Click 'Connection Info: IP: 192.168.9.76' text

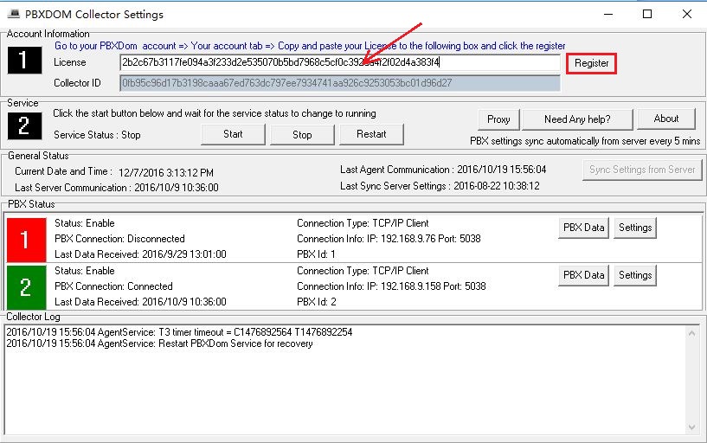click(x=389, y=239)
